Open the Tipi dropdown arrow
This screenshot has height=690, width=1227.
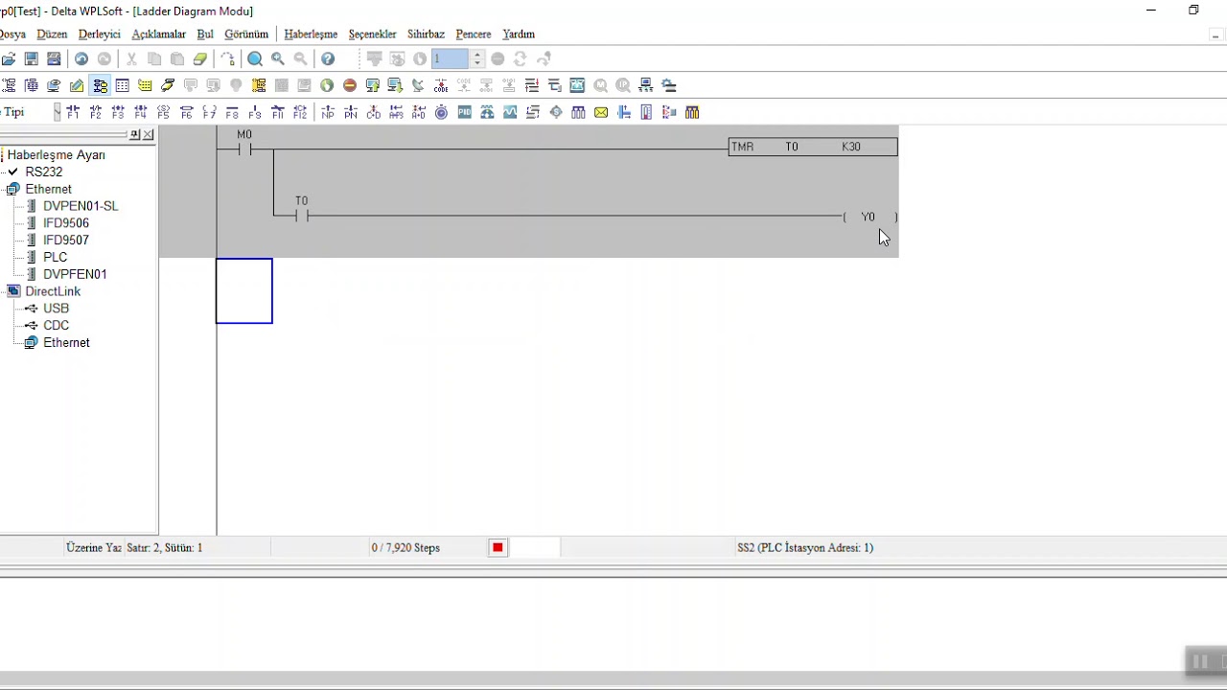[x=57, y=112]
